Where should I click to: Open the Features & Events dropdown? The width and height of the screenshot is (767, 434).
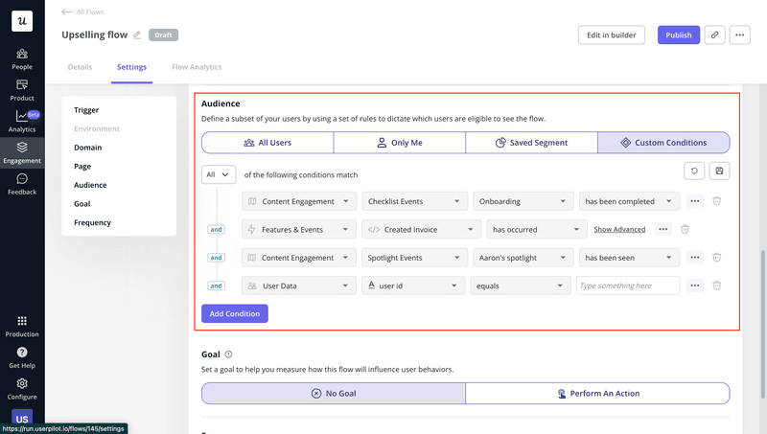pos(298,230)
